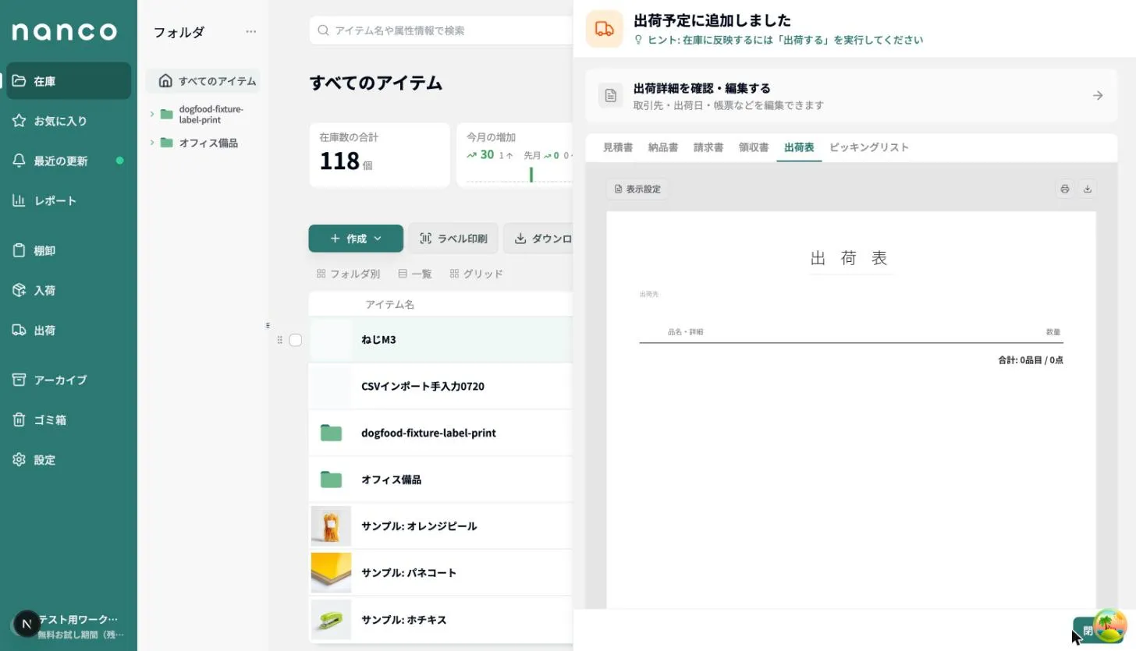The height and width of the screenshot is (651, 1136).
Task: Switch to 一覧 list view
Action: click(415, 274)
